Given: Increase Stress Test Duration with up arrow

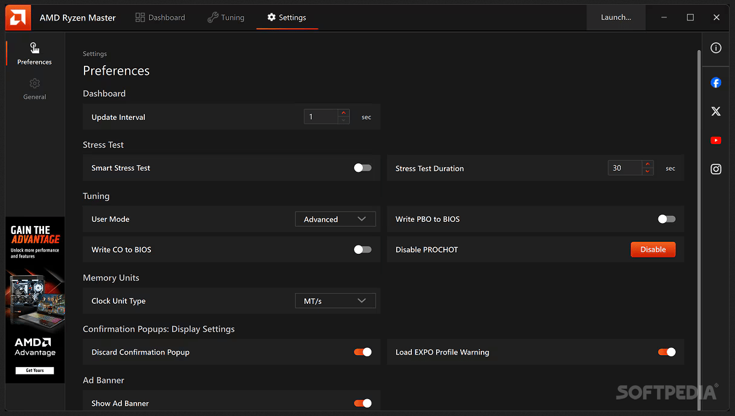Looking at the screenshot, I should click(x=647, y=164).
